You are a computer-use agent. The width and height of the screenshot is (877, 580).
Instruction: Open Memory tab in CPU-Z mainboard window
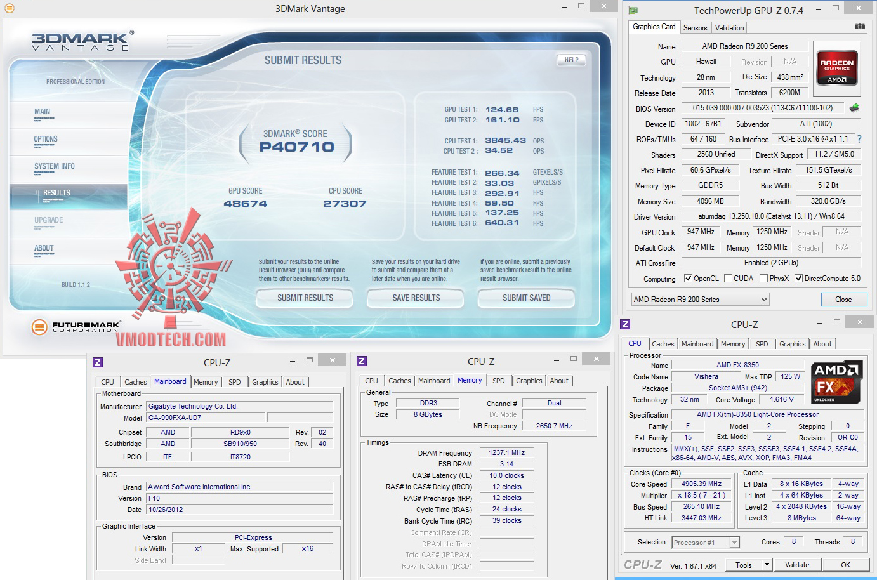click(206, 382)
